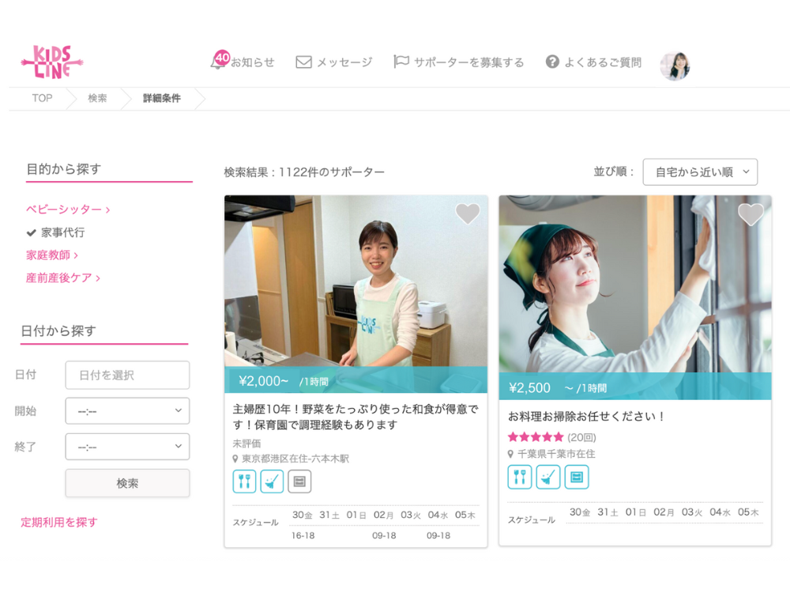Open notifications bell with 40 badge
790x593 pixels.
click(x=218, y=62)
